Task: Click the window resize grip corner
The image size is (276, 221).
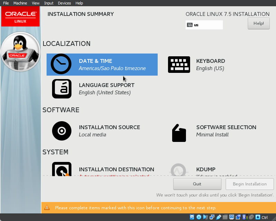Action: [x=274, y=219]
